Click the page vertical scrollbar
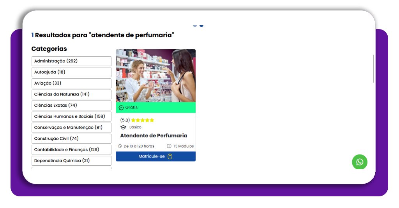 374,68
